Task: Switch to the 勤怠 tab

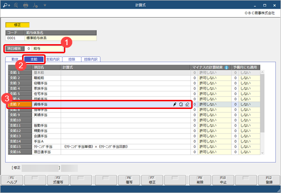Action: pyautogui.click(x=14, y=60)
